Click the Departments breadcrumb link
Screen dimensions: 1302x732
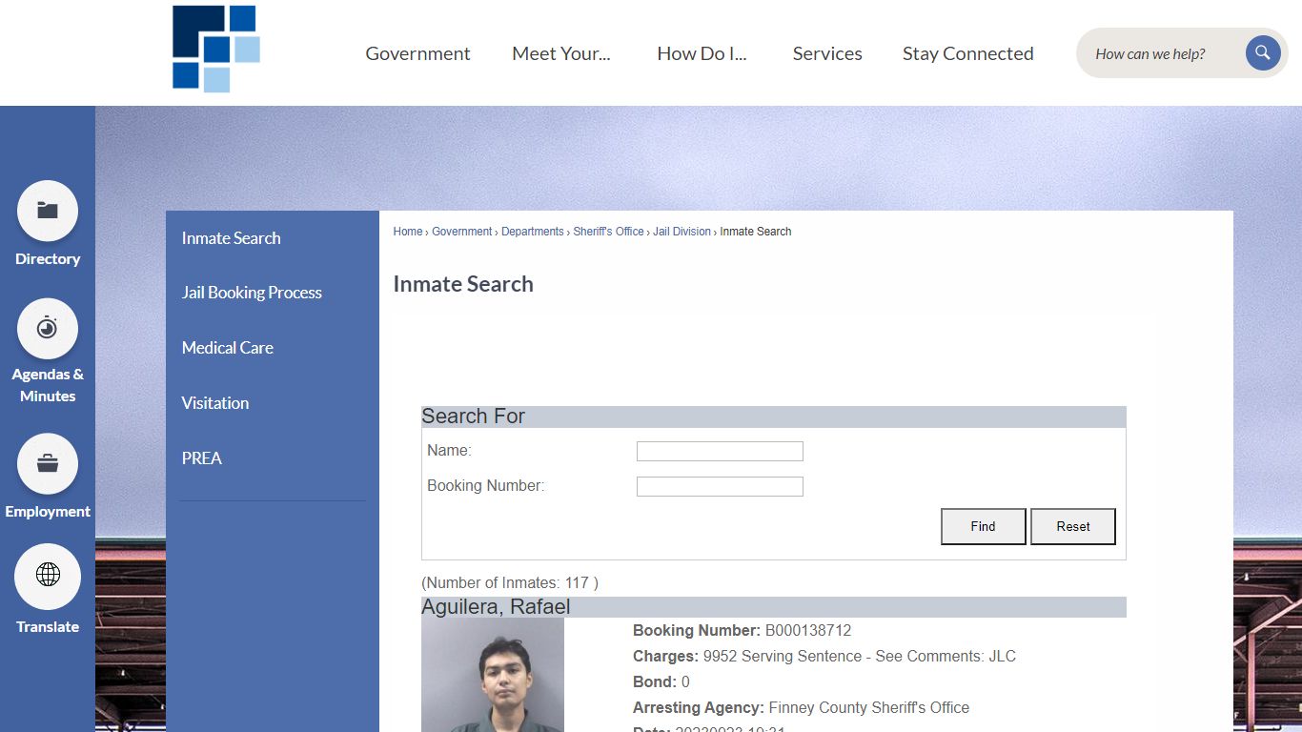pos(533,232)
